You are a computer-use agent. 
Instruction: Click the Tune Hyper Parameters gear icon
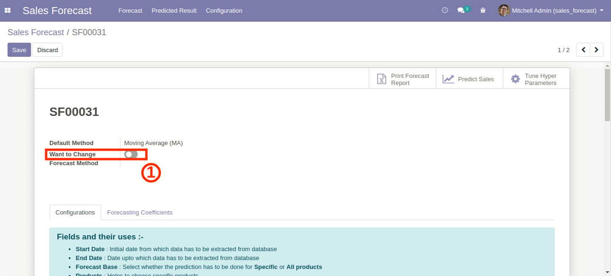(515, 79)
